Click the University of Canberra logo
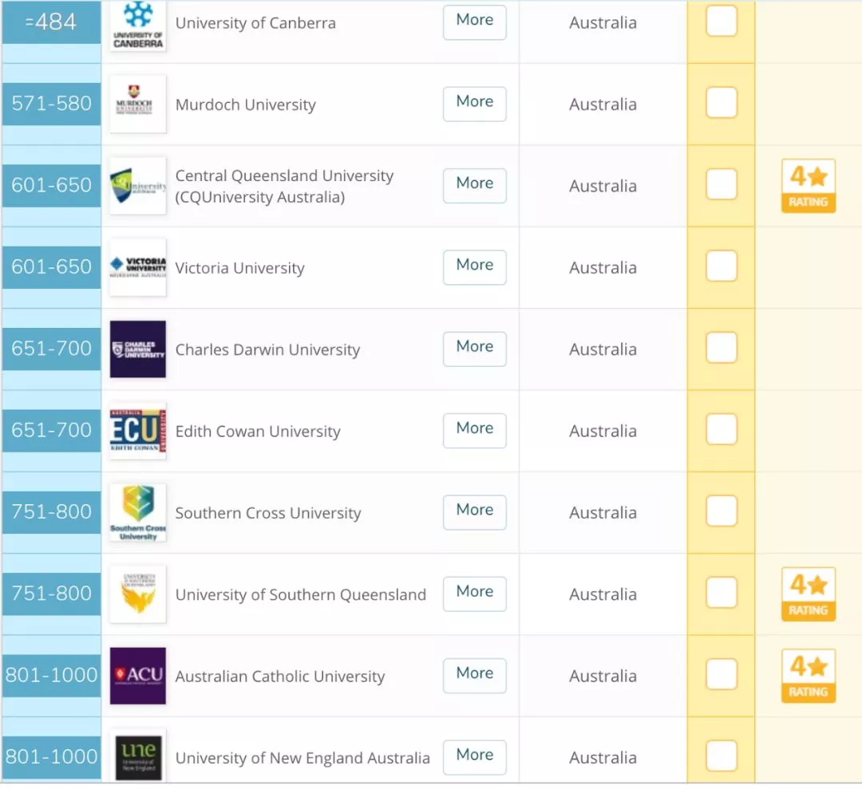862x789 pixels. (x=137, y=25)
